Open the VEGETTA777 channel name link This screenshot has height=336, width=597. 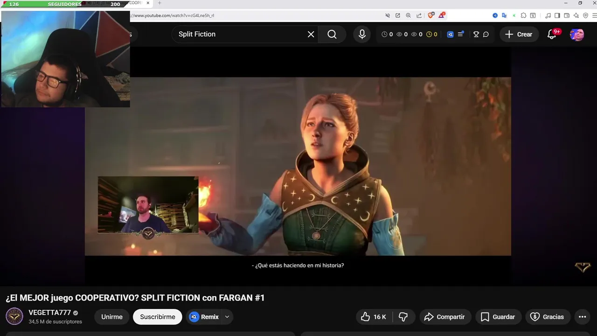(x=50, y=313)
